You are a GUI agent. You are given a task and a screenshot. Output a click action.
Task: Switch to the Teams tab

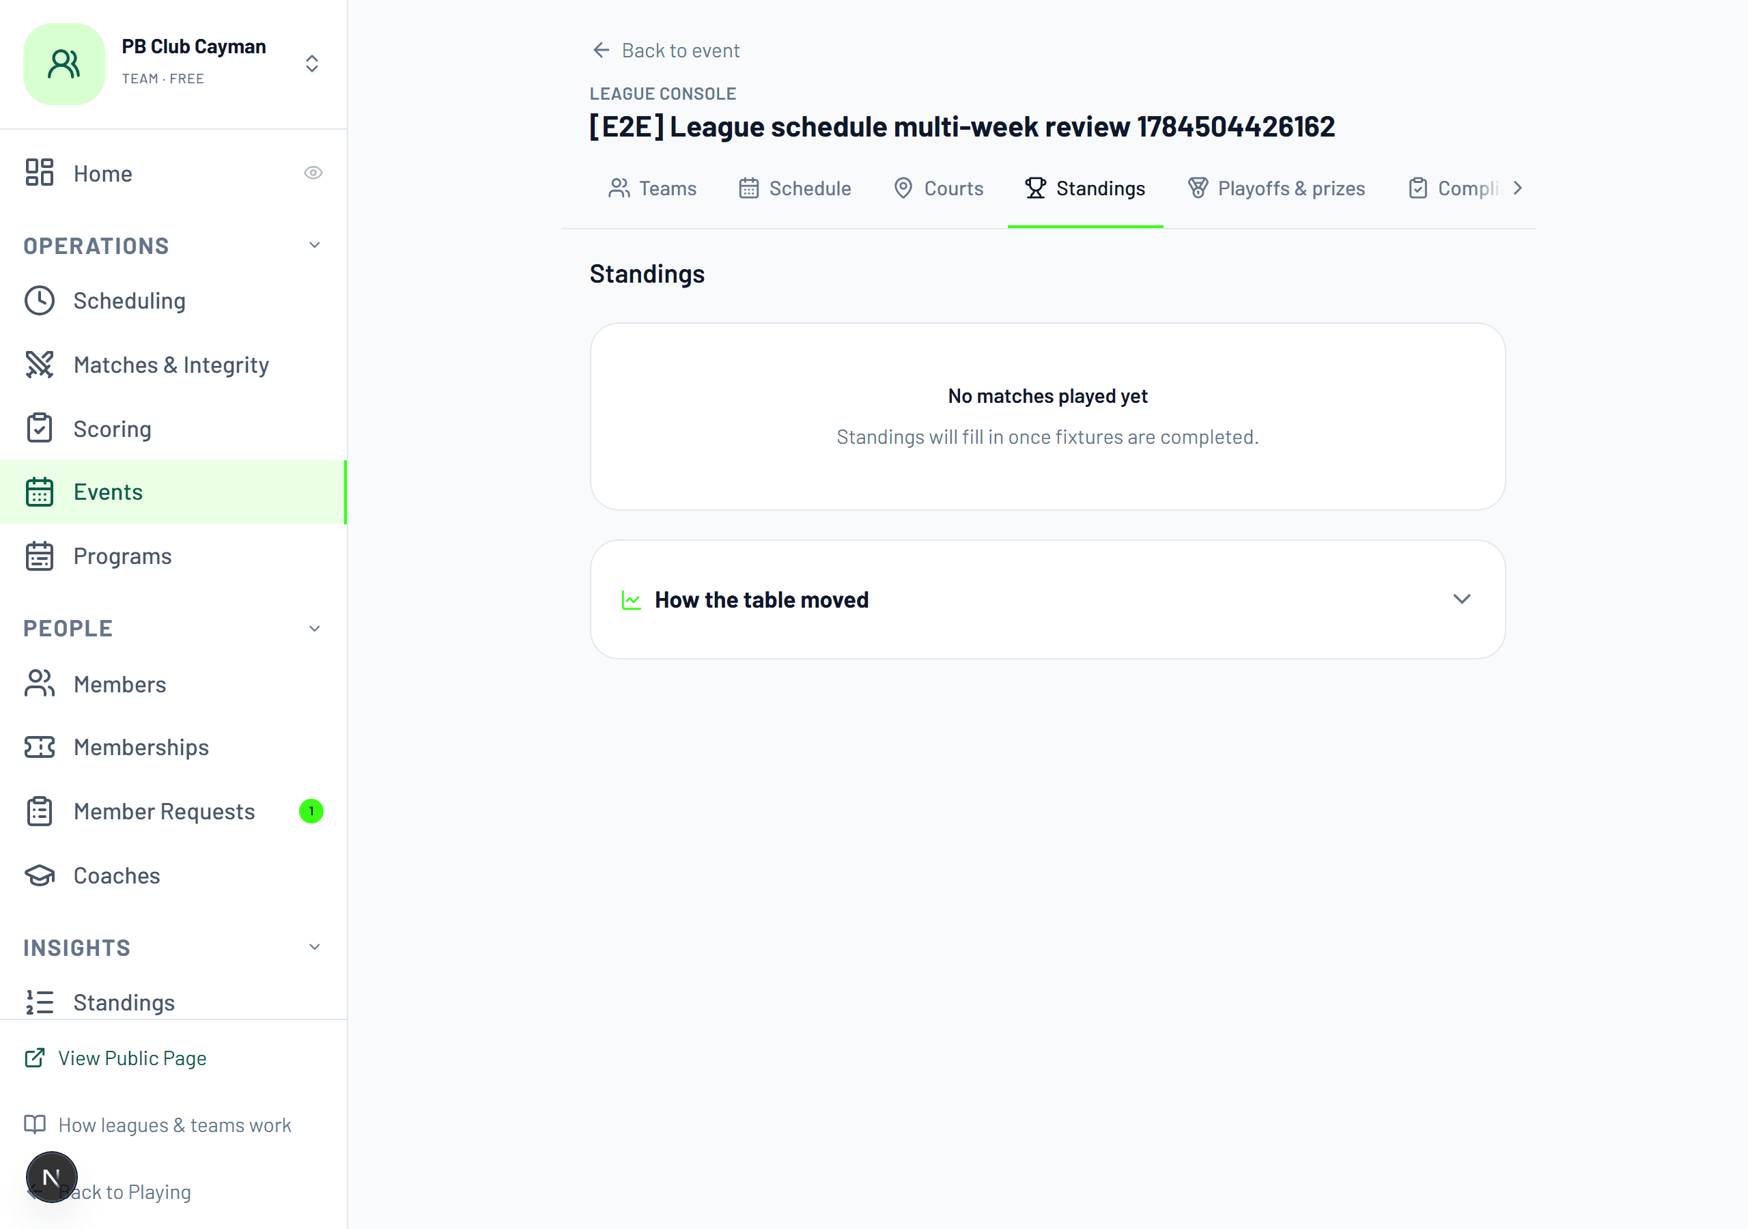653,188
